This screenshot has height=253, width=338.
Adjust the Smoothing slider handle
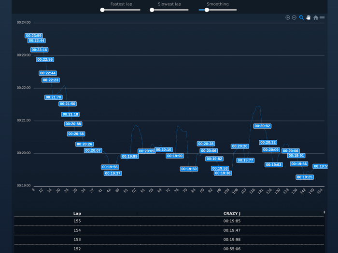(x=207, y=10)
